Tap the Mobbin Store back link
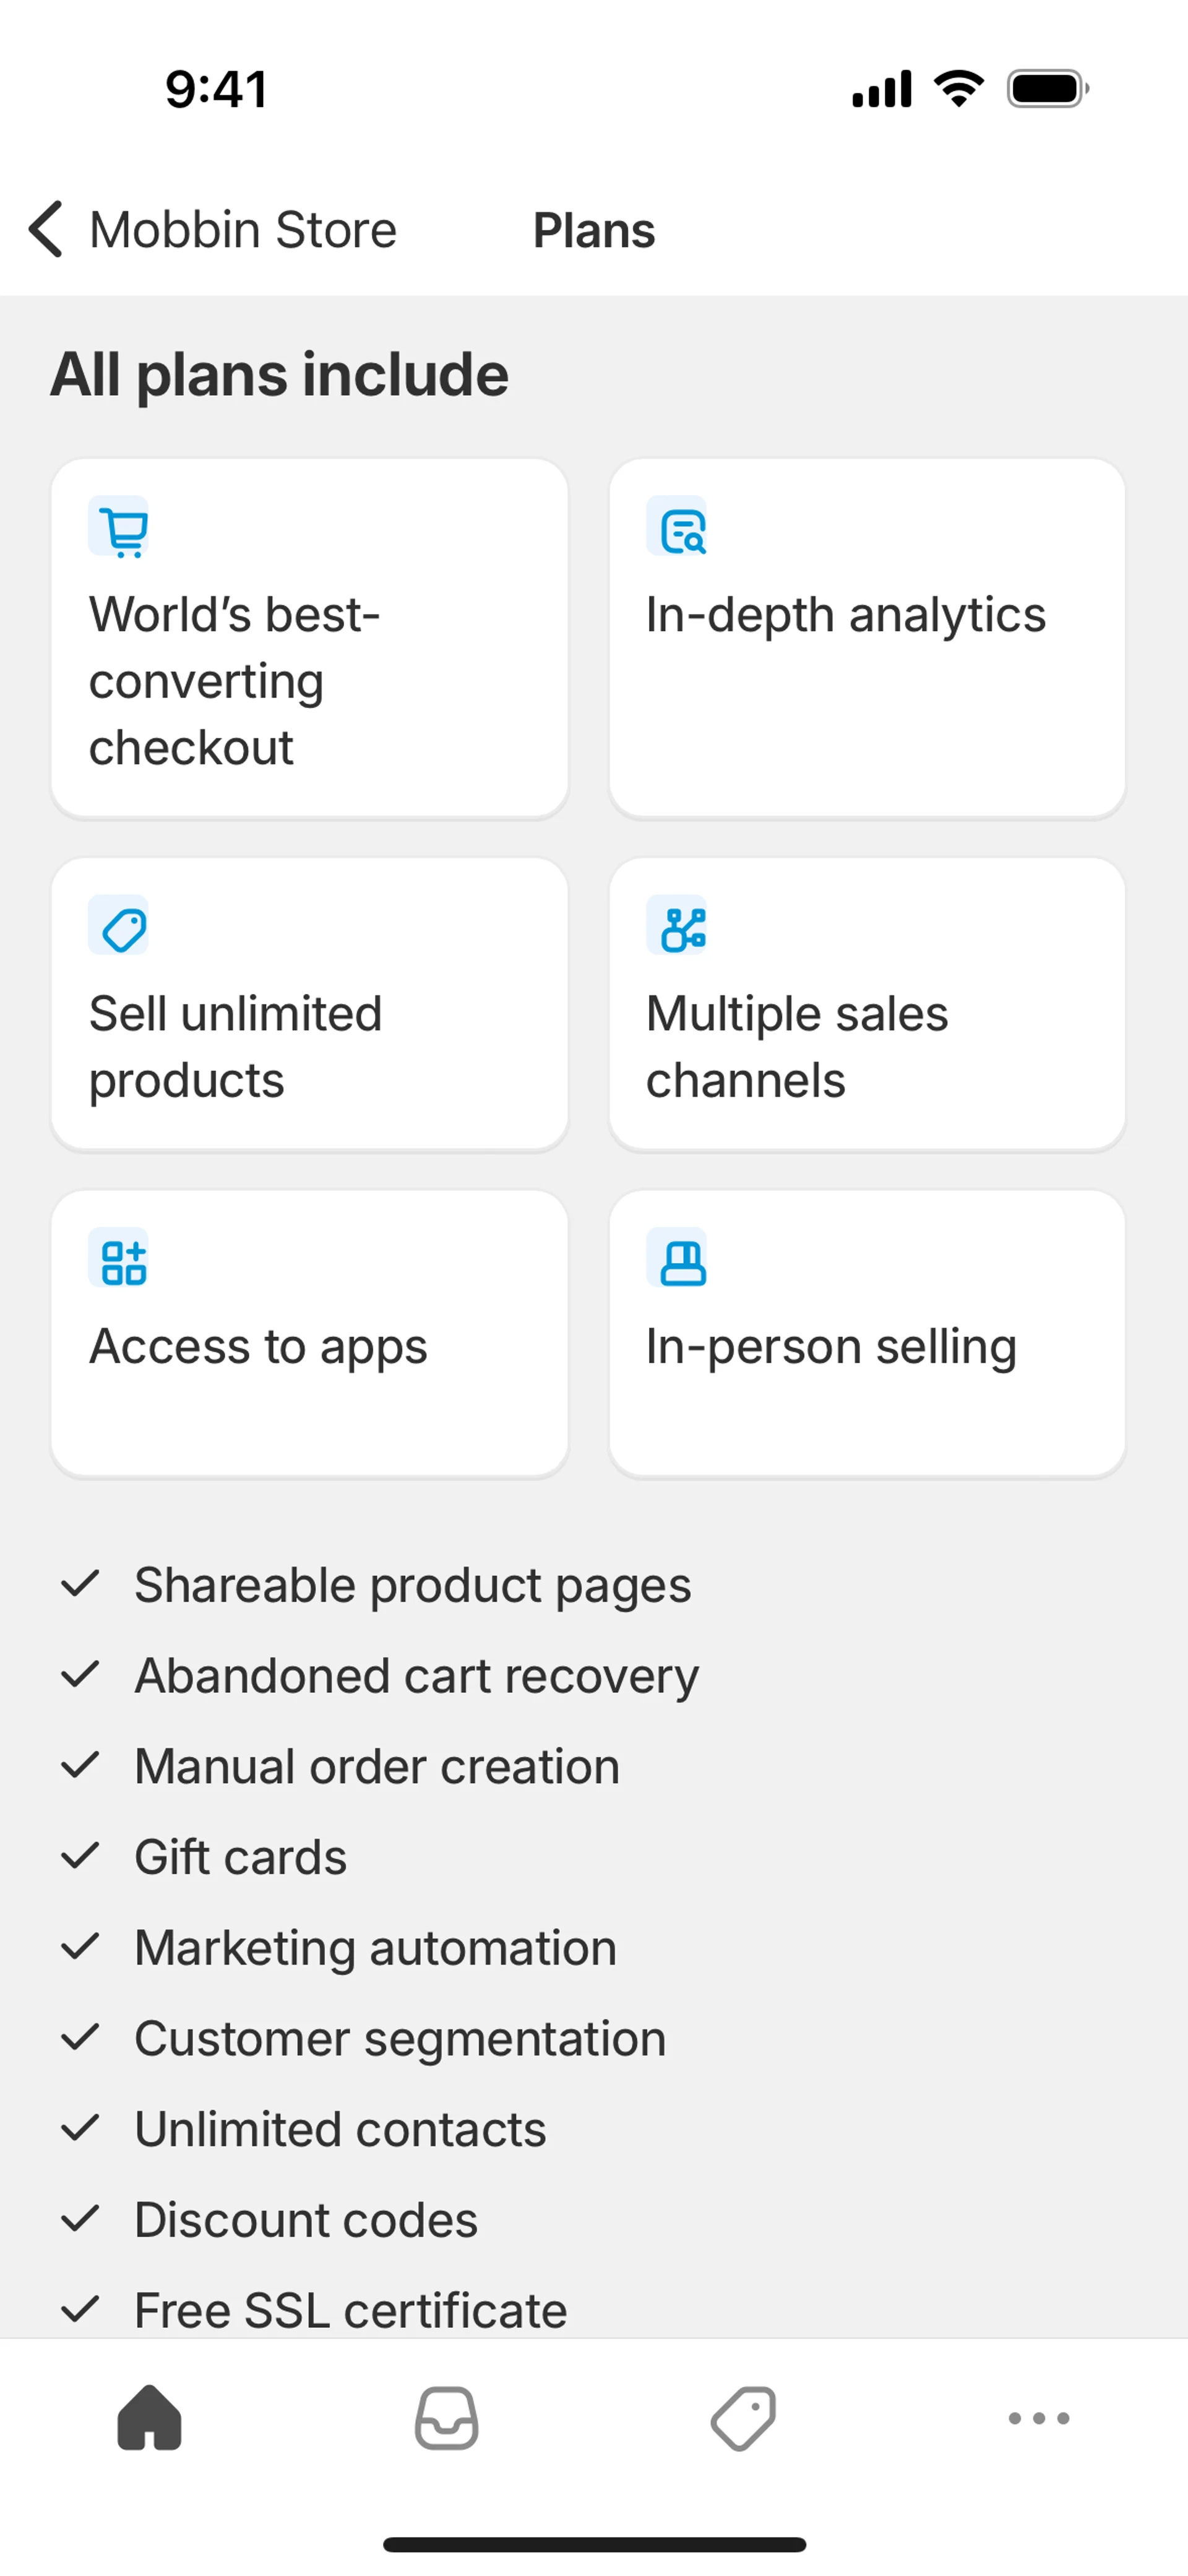This screenshot has height=2576, width=1188. pos(243,230)
